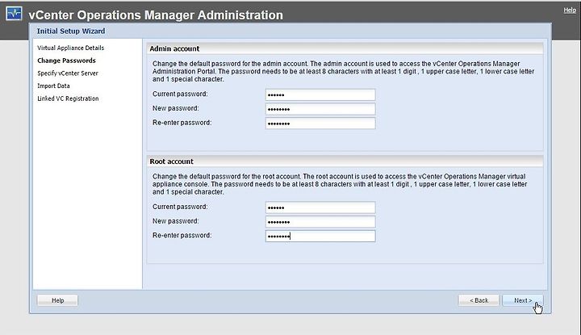581x335 pixels.
Task: Focus the Root account Re-enter password field
Action: click(x=320, y=236)
